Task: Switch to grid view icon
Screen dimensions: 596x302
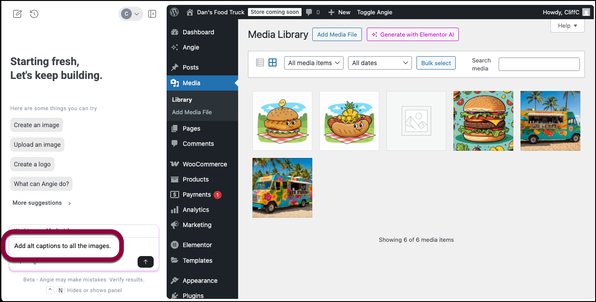Action: pos(273,63)
